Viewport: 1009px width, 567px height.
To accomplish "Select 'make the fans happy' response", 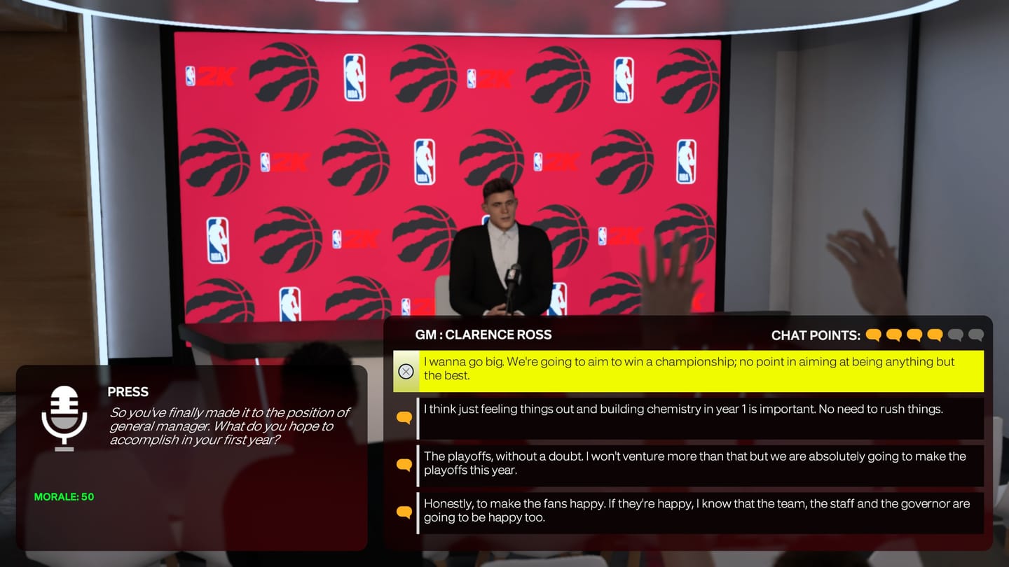I will click(x=701, y=513).
